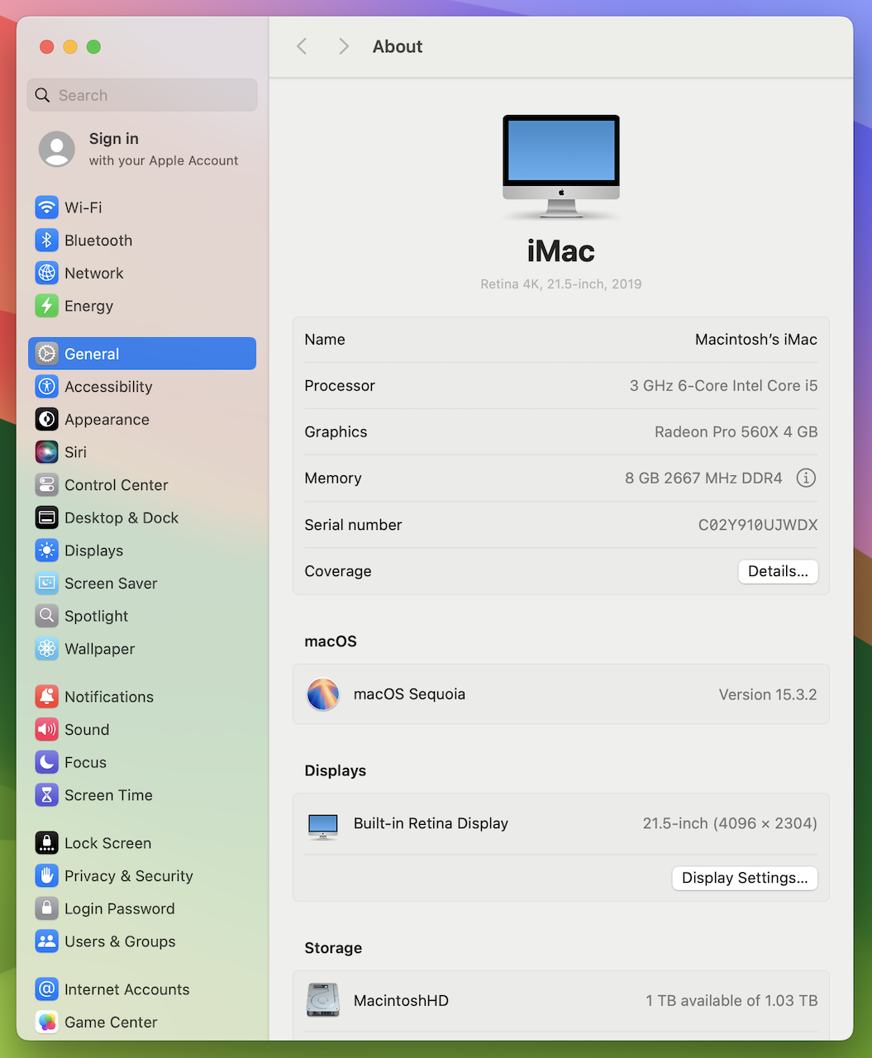Screen dimensions: 872x1058
Task: Open Display Settings button
Action: click(745, 878)
